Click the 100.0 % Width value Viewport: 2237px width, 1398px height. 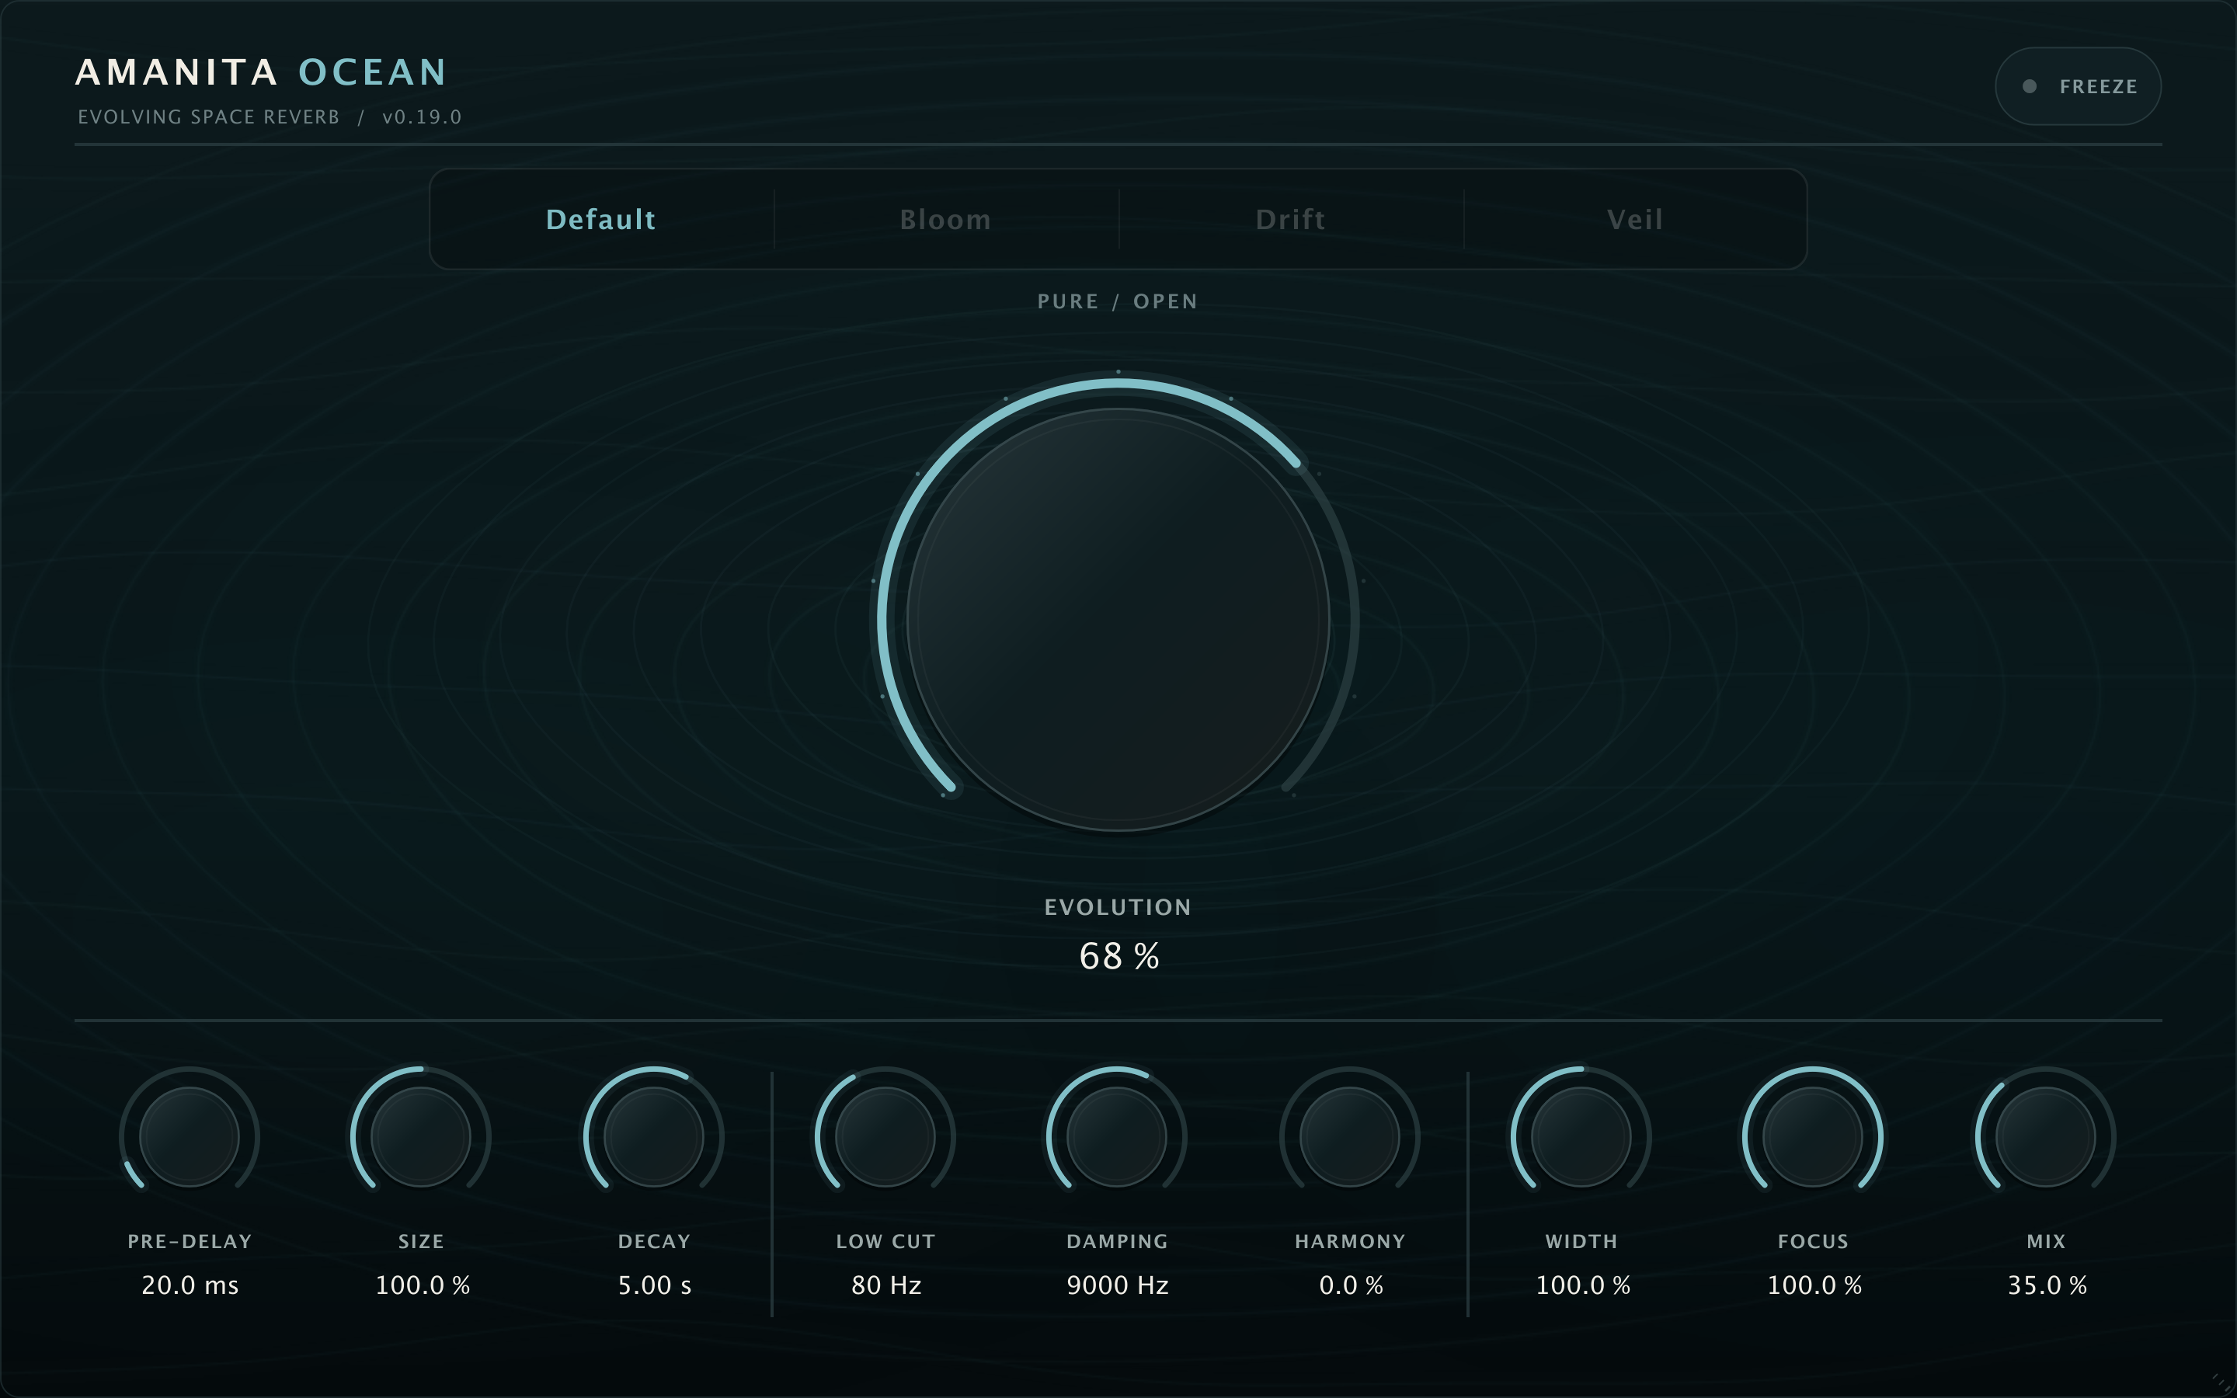click(1582, 1285)
